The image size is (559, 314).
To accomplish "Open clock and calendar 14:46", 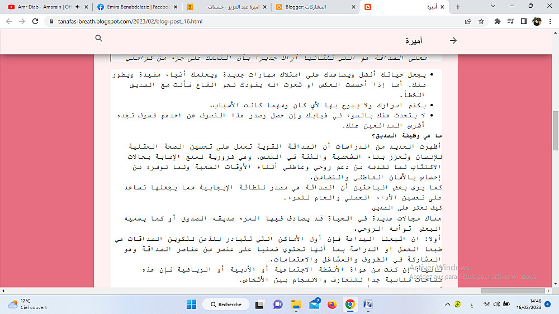I will pyautogui.click(x=529, y=304).
